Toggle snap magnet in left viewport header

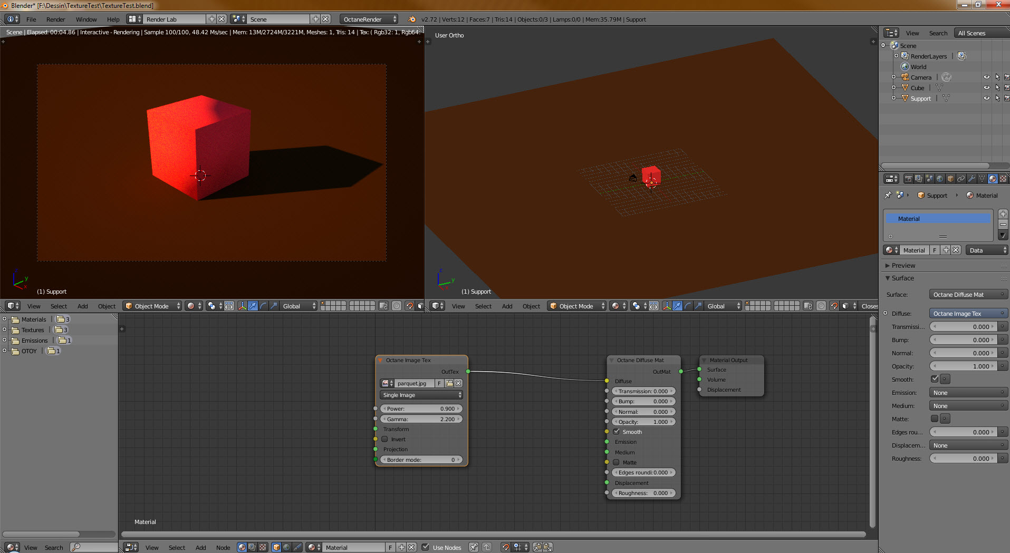tap(409, 306)
